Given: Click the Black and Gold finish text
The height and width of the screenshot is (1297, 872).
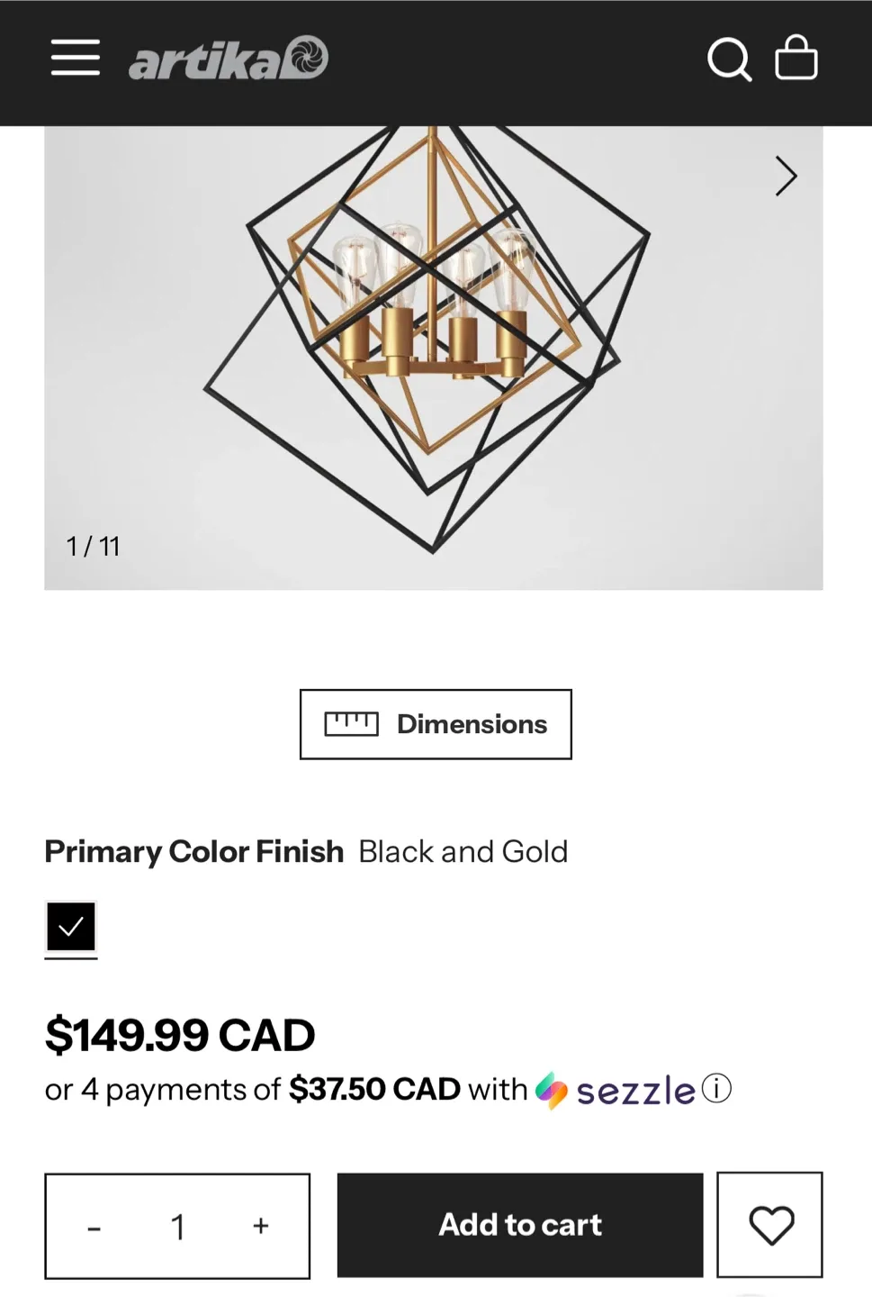Looking at the screenshot, I should point(463,851).
